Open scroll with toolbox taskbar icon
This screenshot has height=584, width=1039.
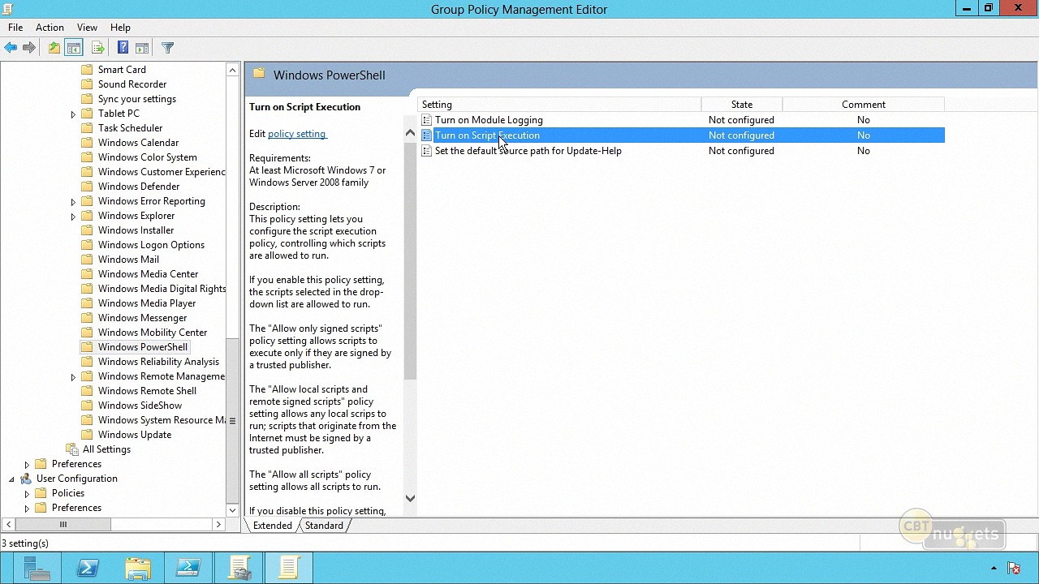[239, 568]
